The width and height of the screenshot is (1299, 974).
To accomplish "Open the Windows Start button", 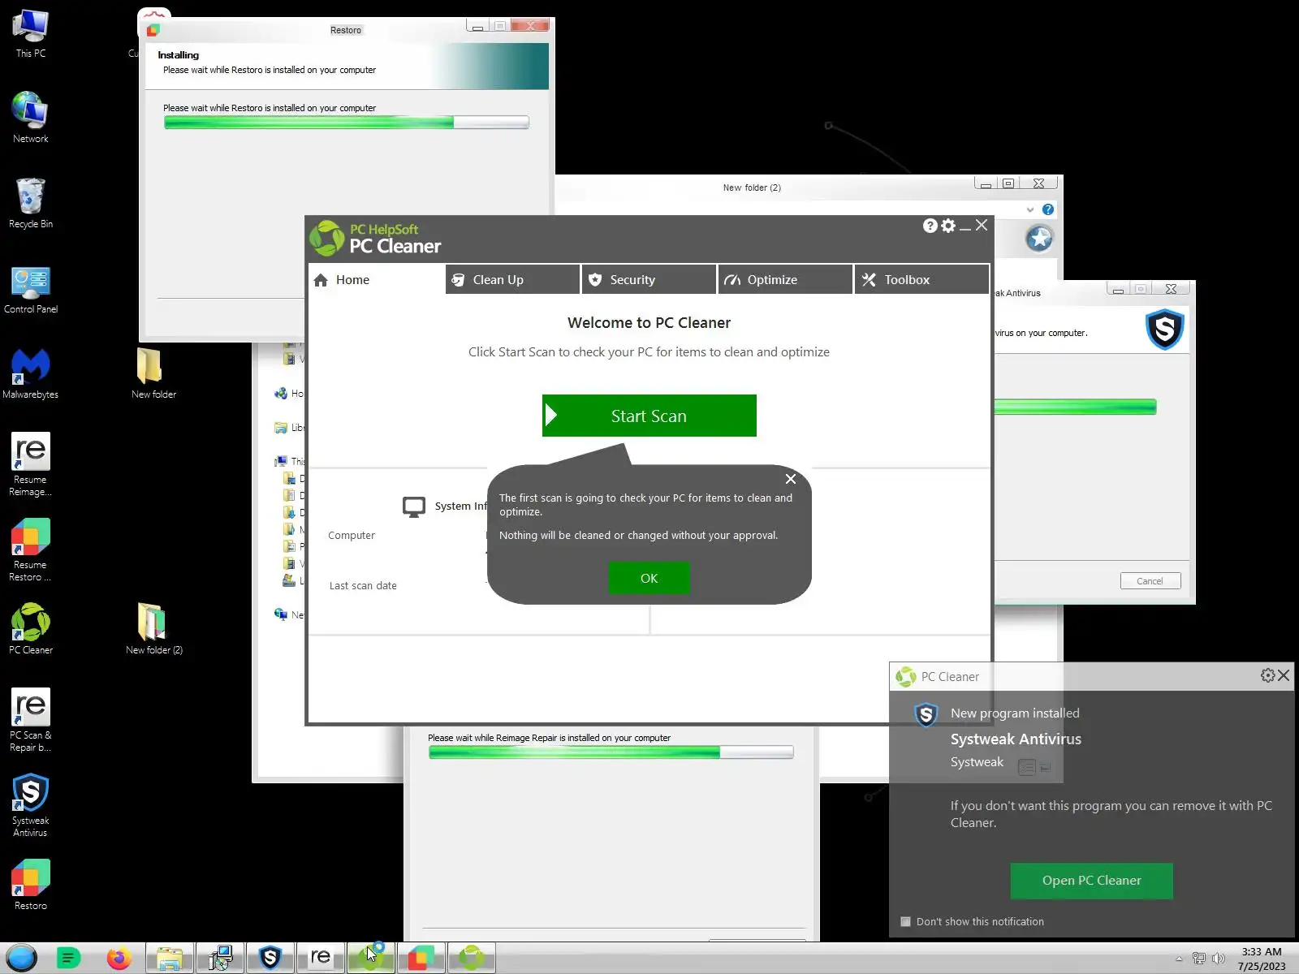I will [x=22, y=959].
